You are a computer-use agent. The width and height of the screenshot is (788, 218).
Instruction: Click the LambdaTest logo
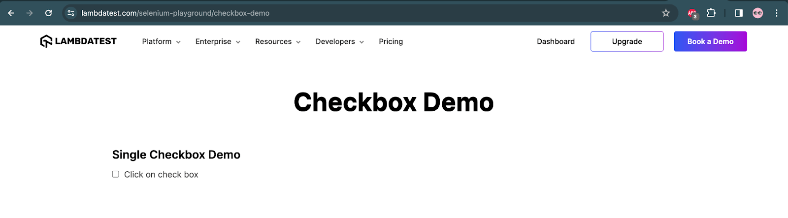click(x=78, y=41)
